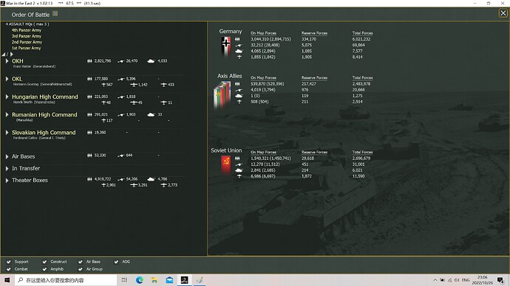Expand the Theater Boxes entry
Viewport: 510px width, 286px height.
click(x=7, y=180)
